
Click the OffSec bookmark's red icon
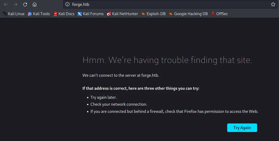coord(213,14)
